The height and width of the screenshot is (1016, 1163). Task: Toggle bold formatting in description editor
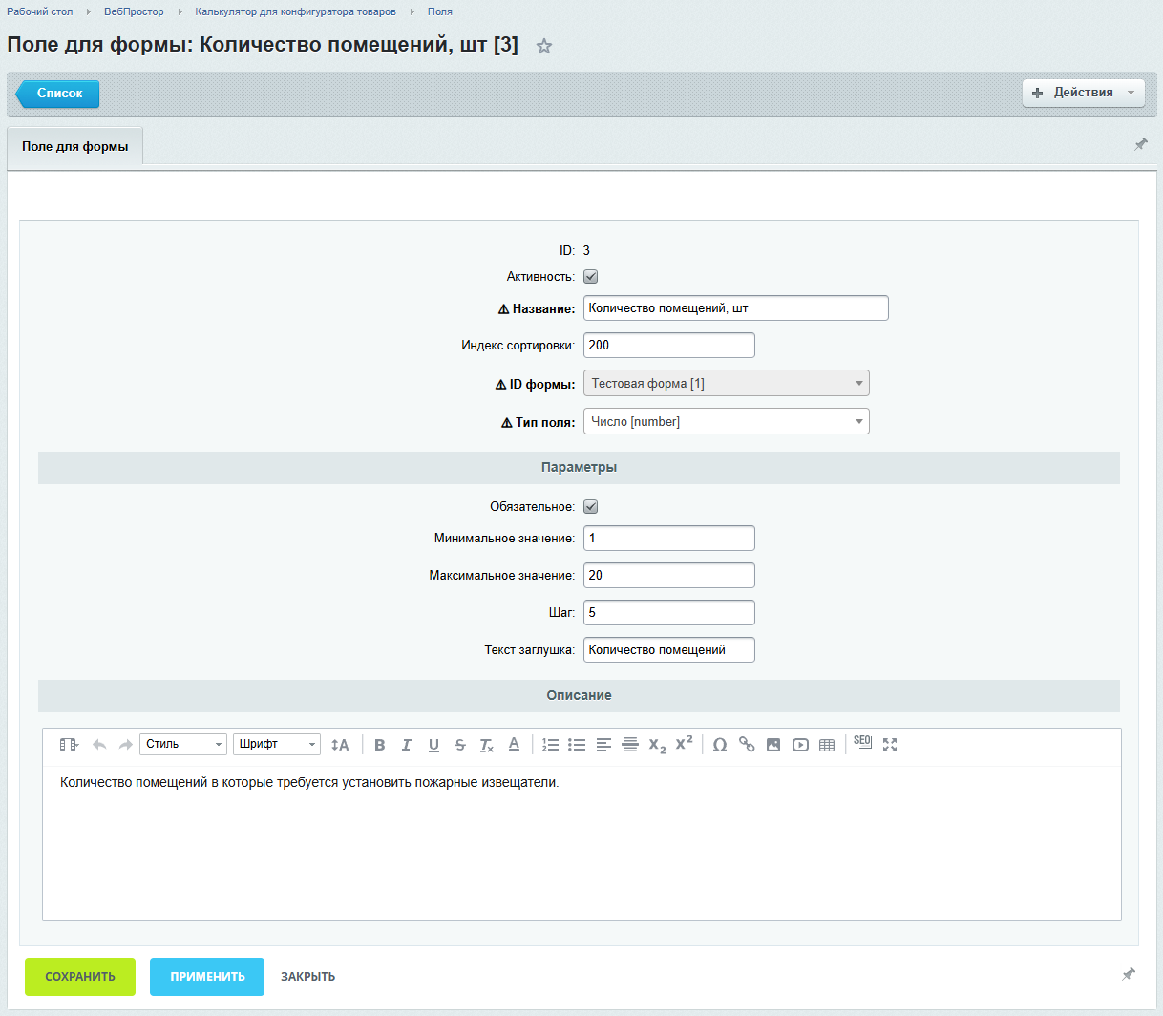[x=380, y=745]
